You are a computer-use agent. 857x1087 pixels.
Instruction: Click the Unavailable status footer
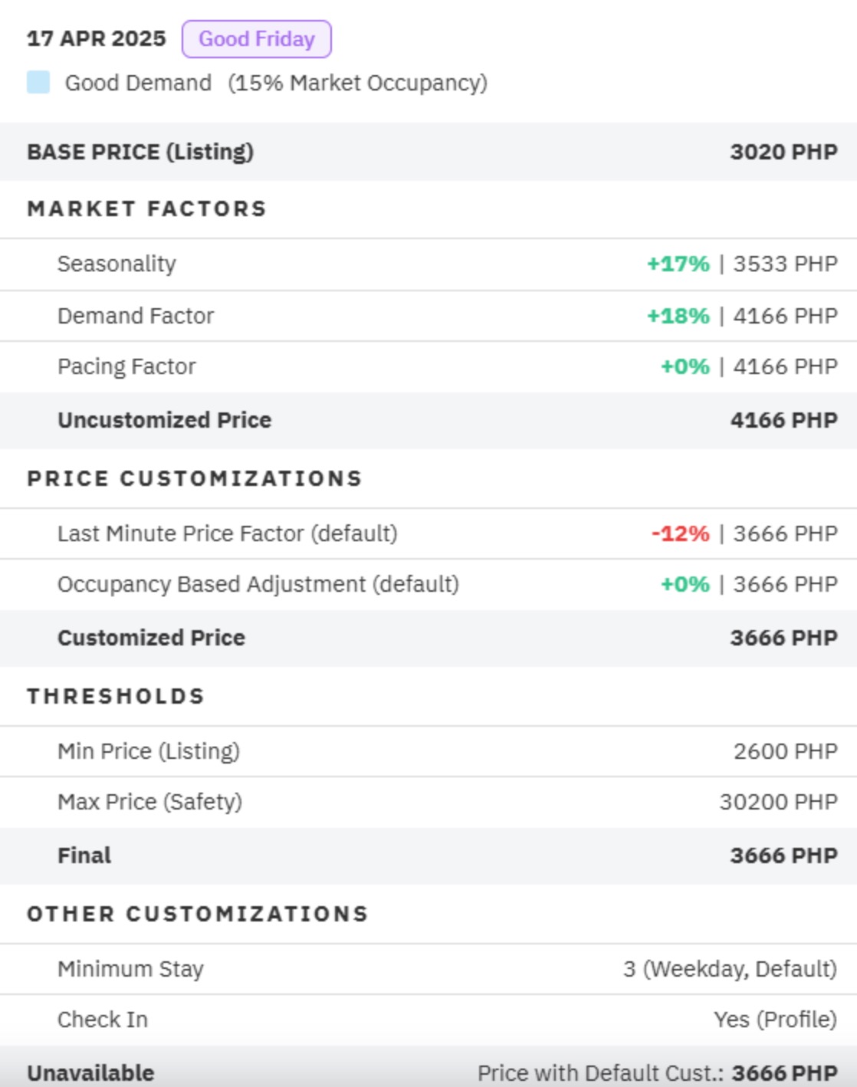(428, 1072)
